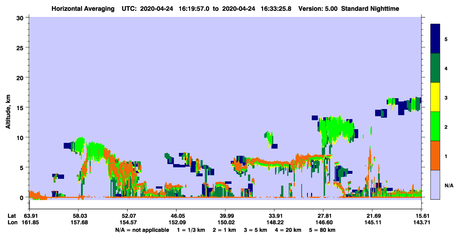Click the '3 = 5 km' legend entry

(x=256, y=230)
